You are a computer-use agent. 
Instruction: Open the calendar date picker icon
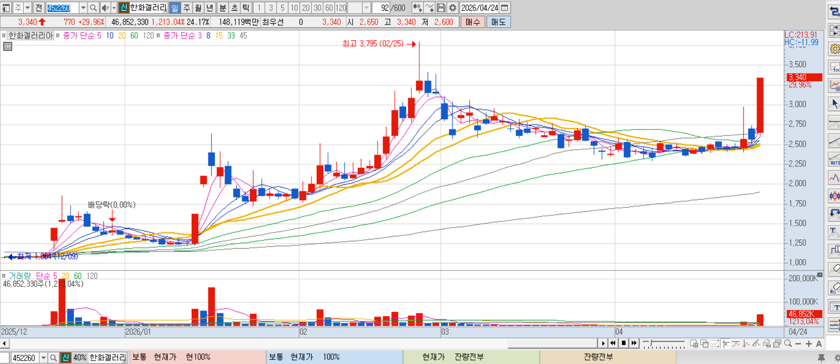click(x=505, y=8)
